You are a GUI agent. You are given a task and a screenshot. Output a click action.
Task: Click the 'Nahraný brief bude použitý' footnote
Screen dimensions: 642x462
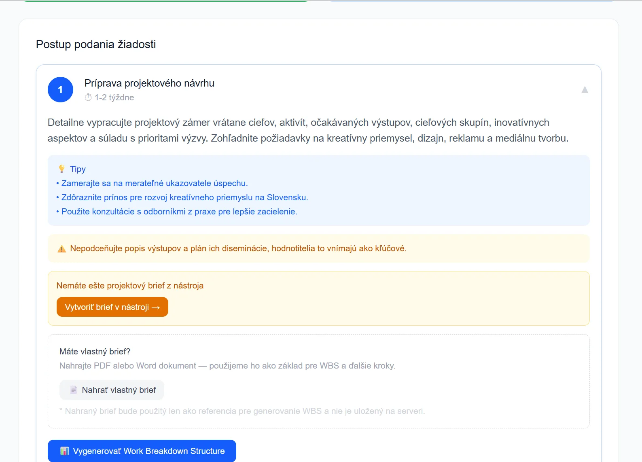pos(242,411)
